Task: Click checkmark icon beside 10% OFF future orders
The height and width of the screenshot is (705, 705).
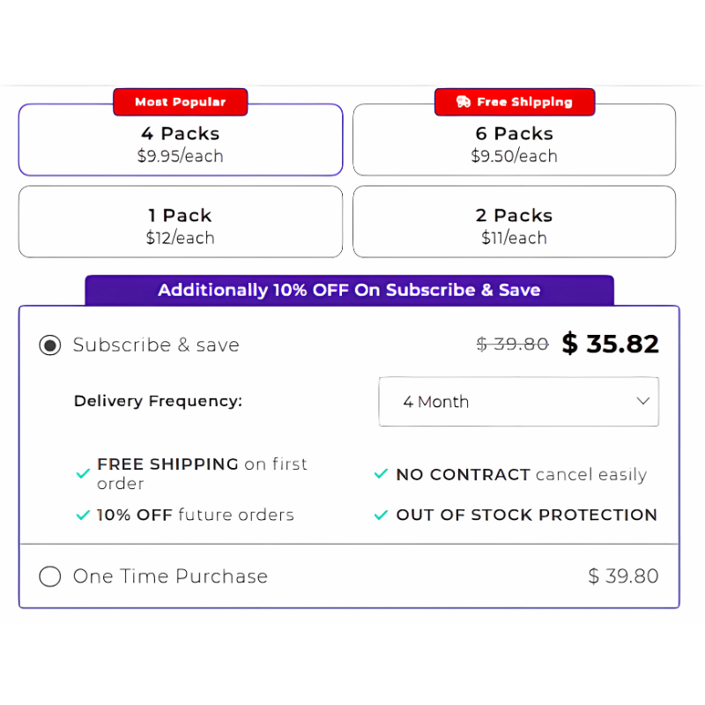Action: [x=83, y=515]
